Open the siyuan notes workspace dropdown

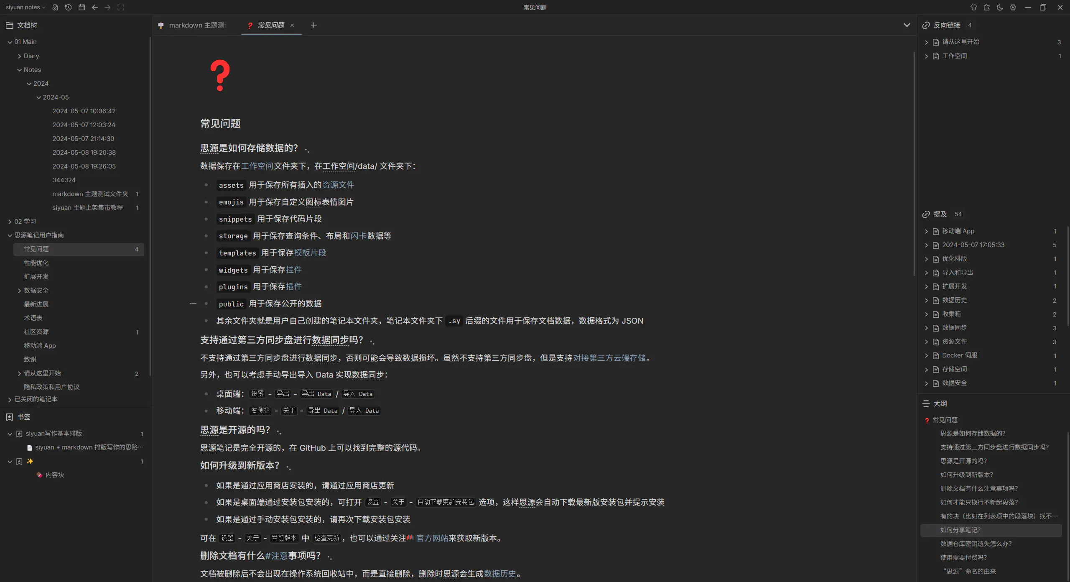point(25,8)
